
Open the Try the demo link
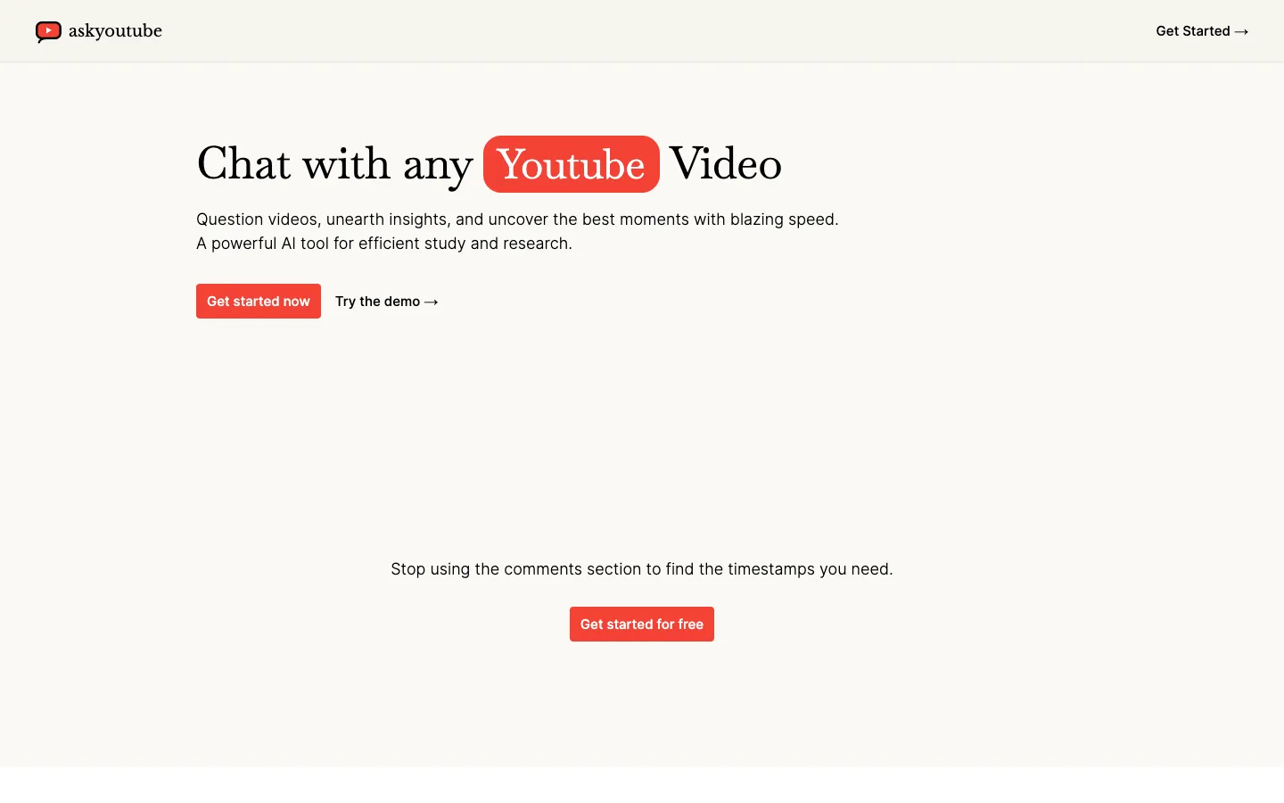pos(387,302)
